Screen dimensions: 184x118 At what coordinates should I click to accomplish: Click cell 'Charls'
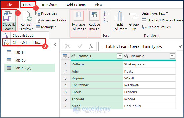[97, 92]
